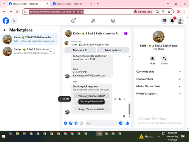Open a new browser tab
Screen dimensions: 189x142
point(98,4)
